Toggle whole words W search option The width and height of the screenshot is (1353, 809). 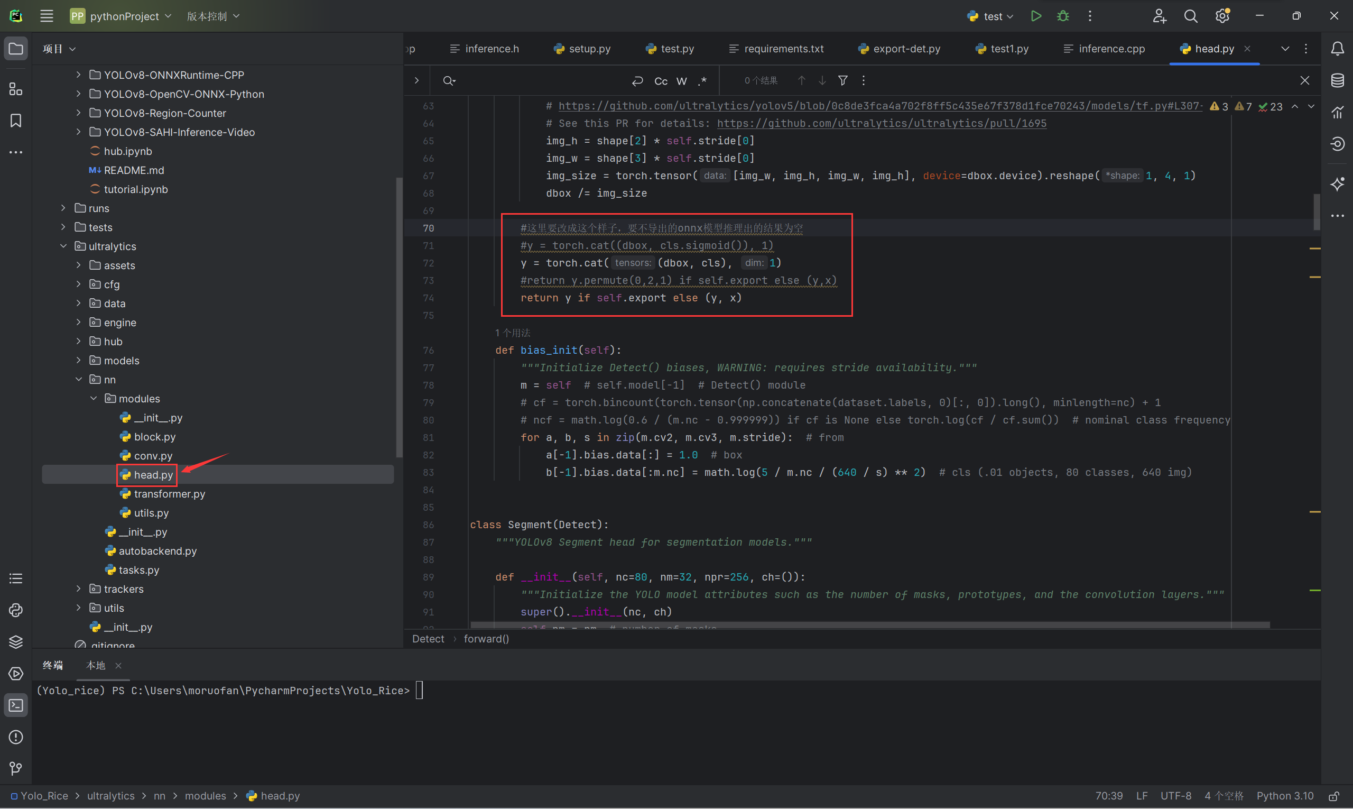pyautogui.click(x=681, y=81)
